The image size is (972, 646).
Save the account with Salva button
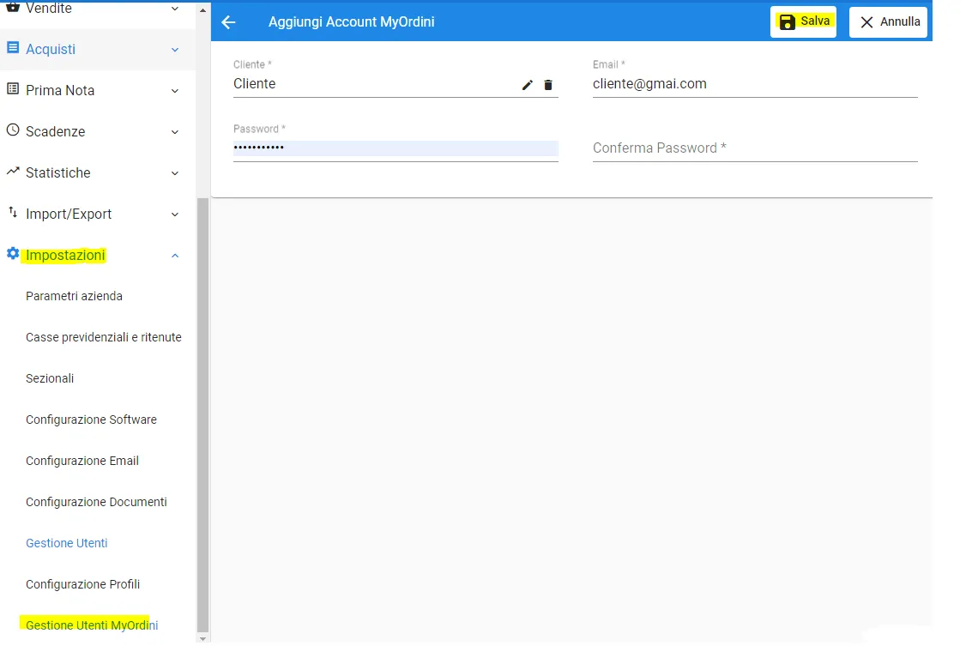pyautogui.click(x=803, y=21)
